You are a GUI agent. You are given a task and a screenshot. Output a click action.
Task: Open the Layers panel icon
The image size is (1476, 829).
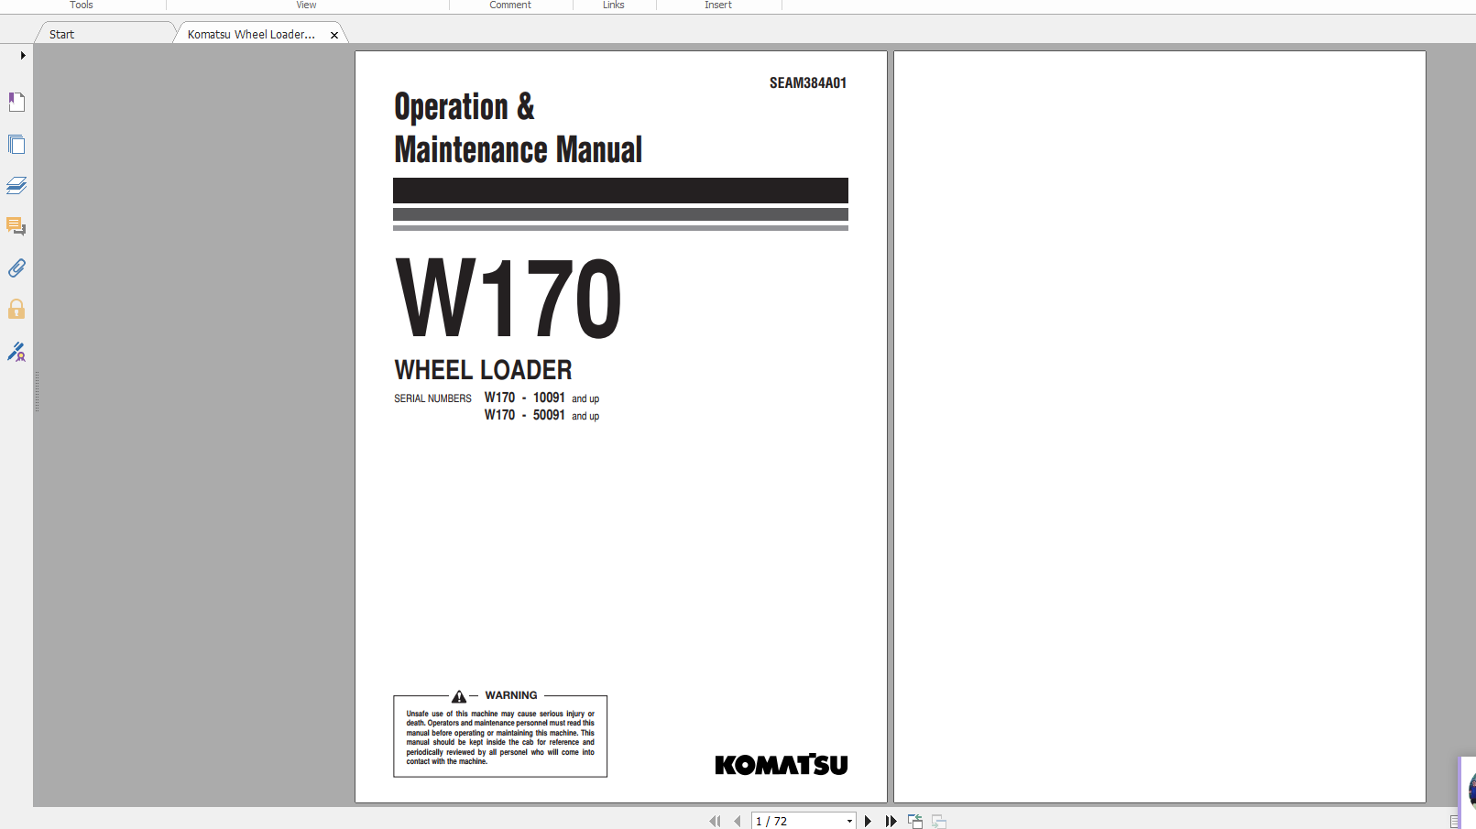(x=16, y=185)
